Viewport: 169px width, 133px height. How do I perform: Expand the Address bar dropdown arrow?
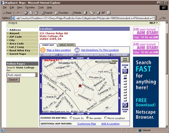(x=156, y=18)
